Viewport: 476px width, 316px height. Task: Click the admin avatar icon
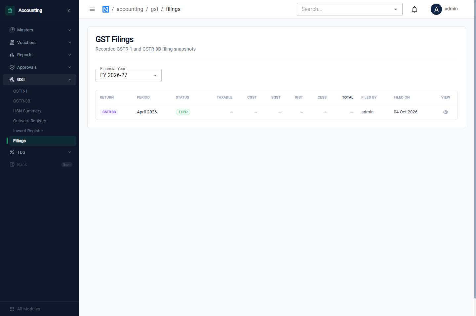436,9
